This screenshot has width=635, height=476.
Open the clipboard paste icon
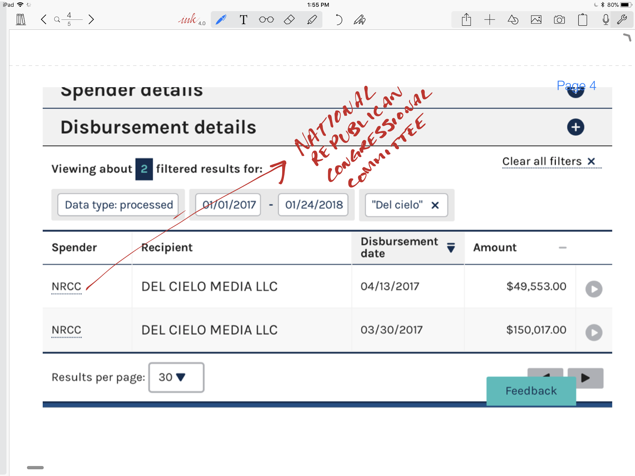tap(583, 19)
